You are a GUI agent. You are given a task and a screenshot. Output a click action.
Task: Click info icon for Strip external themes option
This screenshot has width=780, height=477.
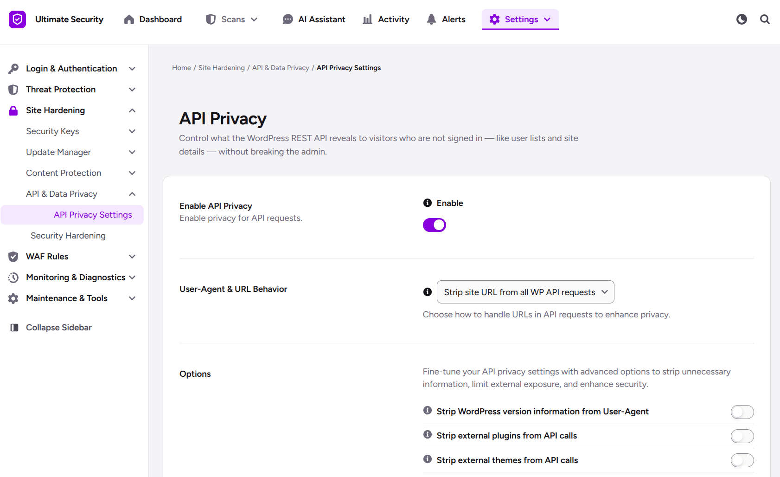coord(428,459)
